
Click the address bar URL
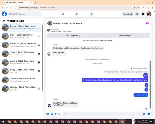click(x=37, y=8)
